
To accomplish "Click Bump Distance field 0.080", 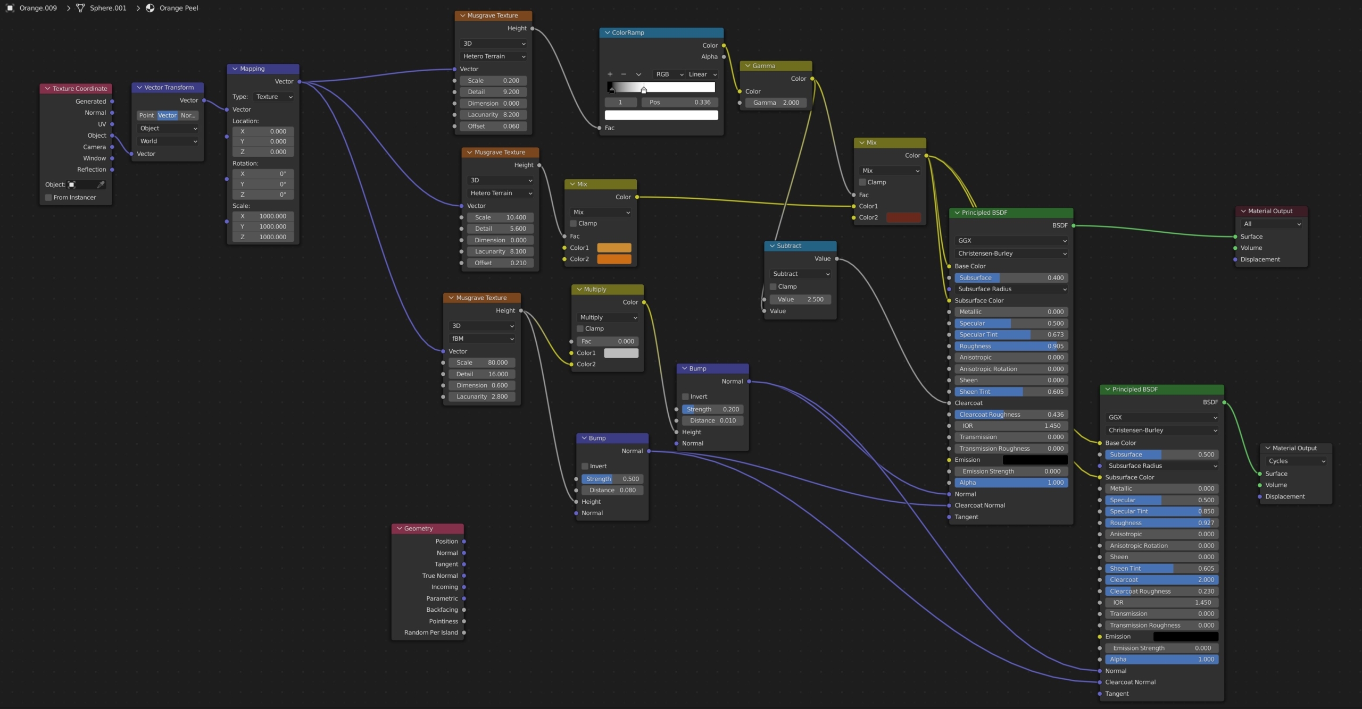I will [x=612, y=491].
